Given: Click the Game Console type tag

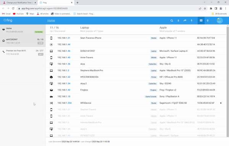Looking at the screenshot, I should point(151,97).
